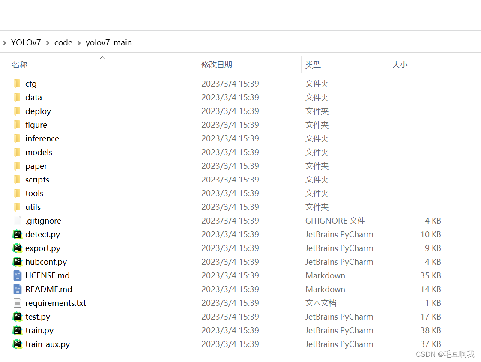Click the sort arrow above the 名称 column

pyautogui.click(x=102, y=57)
